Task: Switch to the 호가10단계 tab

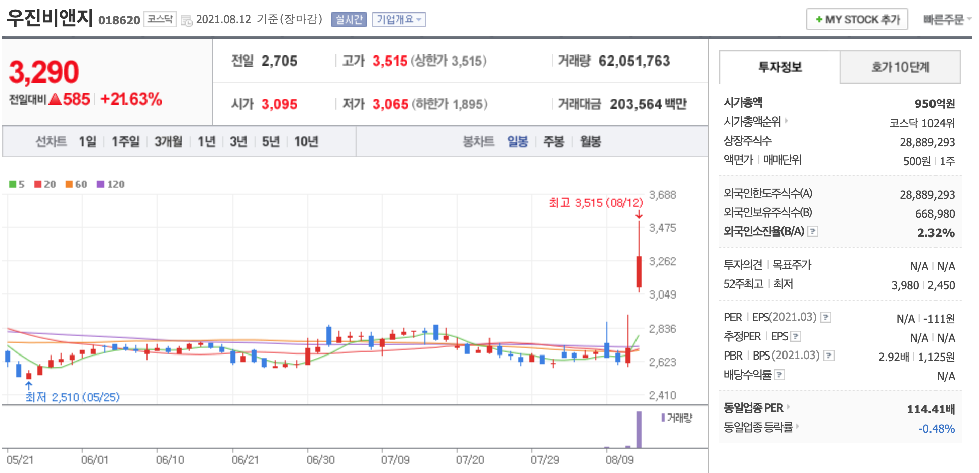Action: [900, 67]
